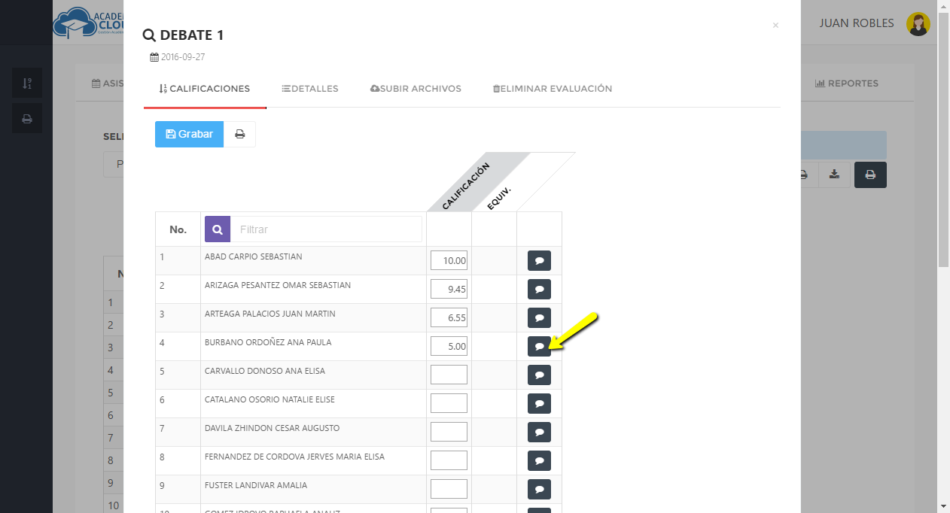
Task: Click empty grade field for FERNANDEZ DE CORDOVA
Action: (449, 461)
